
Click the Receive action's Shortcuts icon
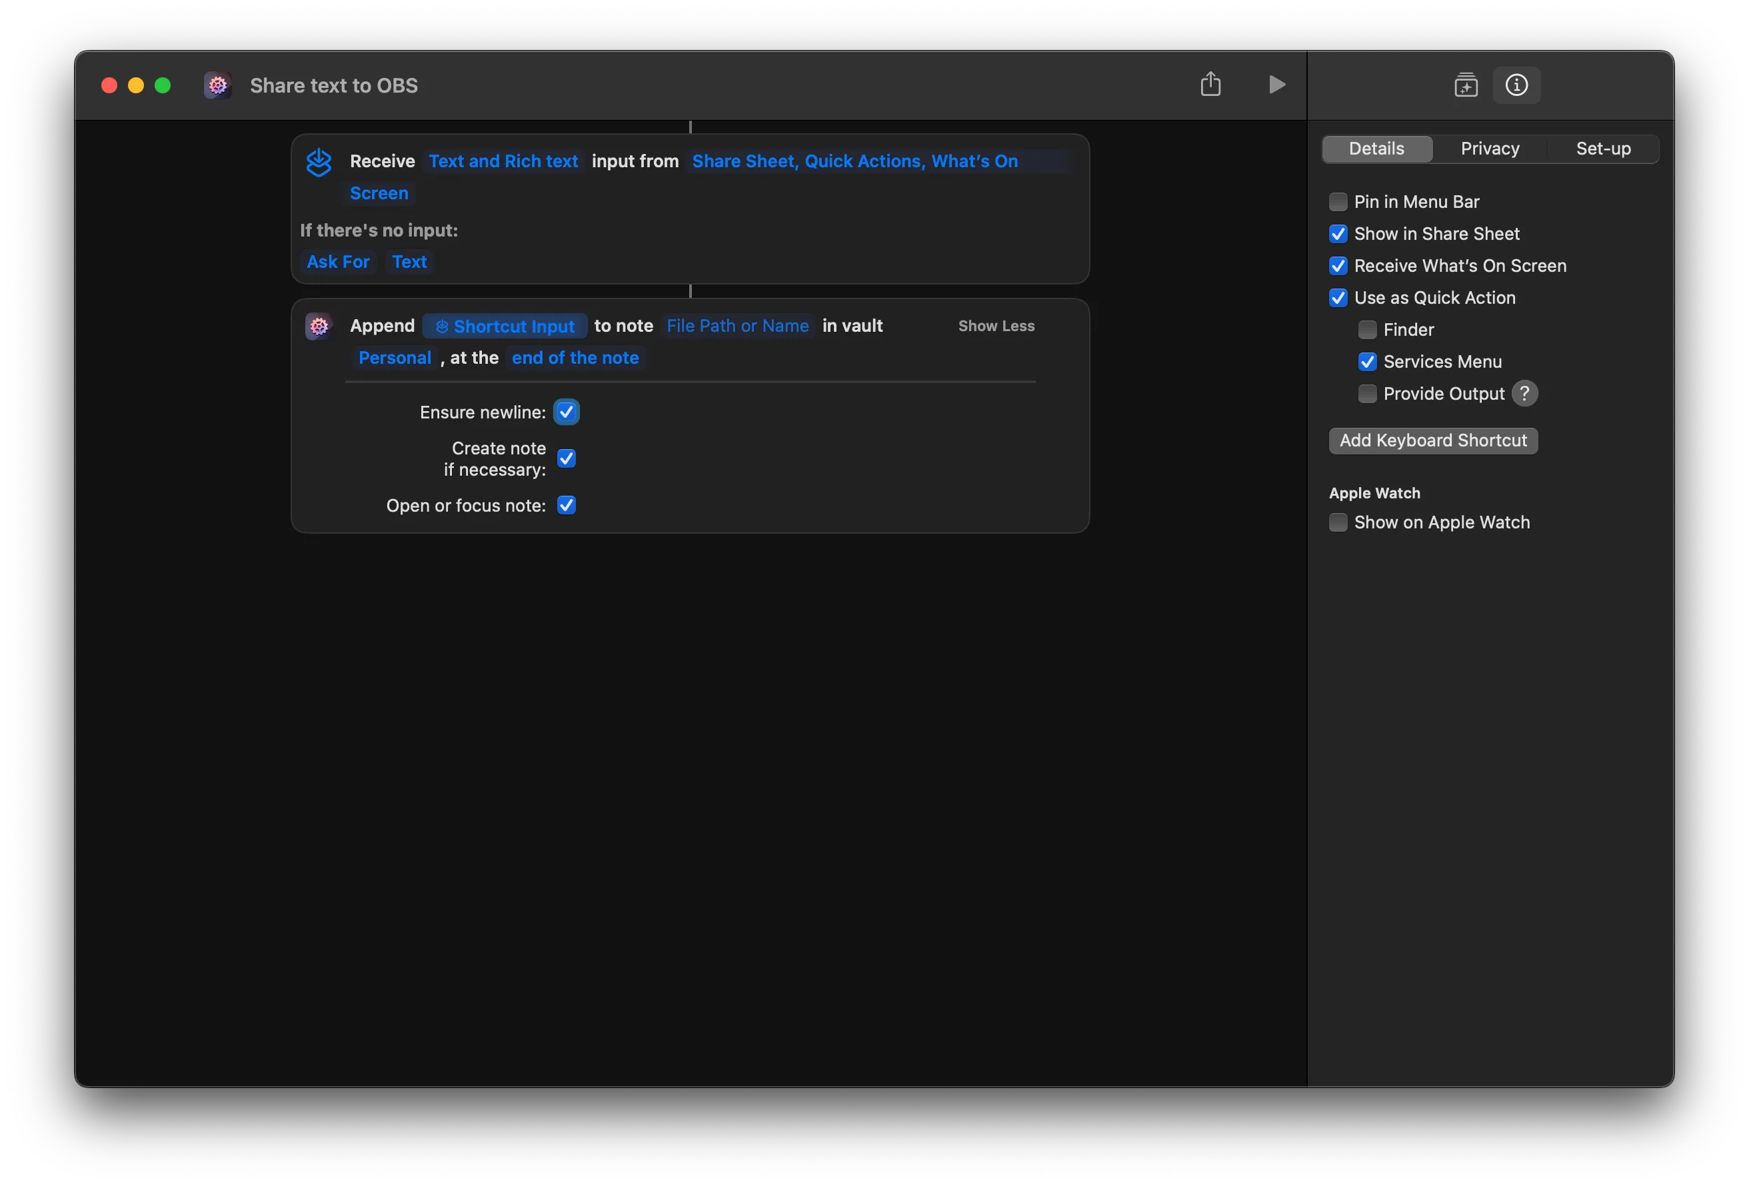coord(319,162)
